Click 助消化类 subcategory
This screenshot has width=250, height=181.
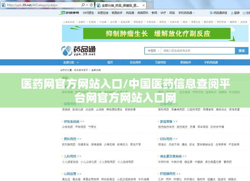(x=78, y=110)
